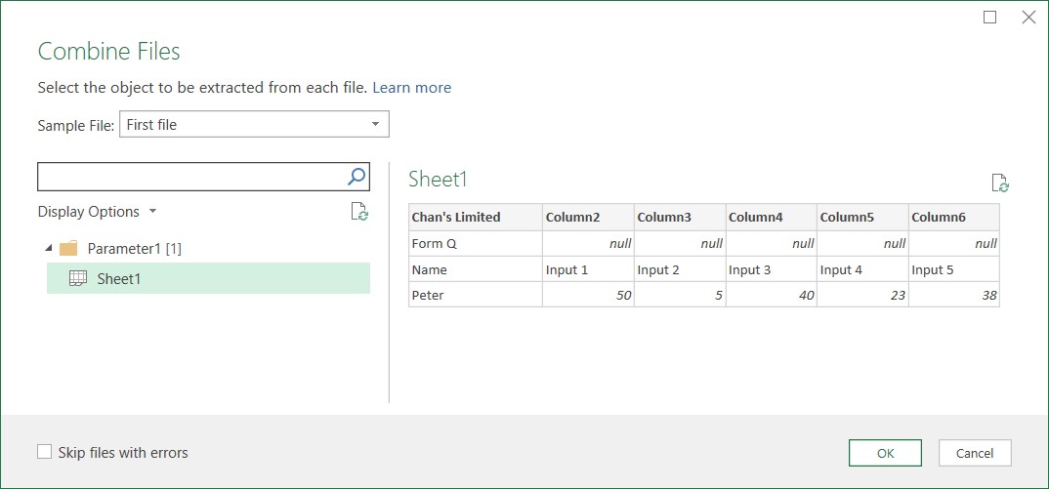Click the Column4 header
1049x489 pixels.
point(772,218)
